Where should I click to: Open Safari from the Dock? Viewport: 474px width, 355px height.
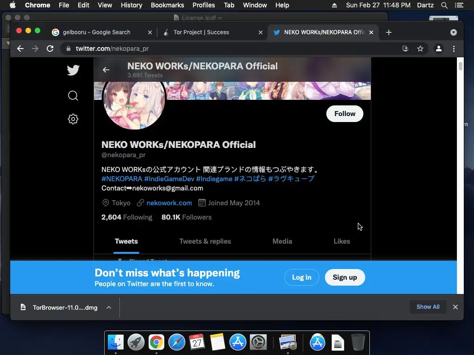click(176, 342)
